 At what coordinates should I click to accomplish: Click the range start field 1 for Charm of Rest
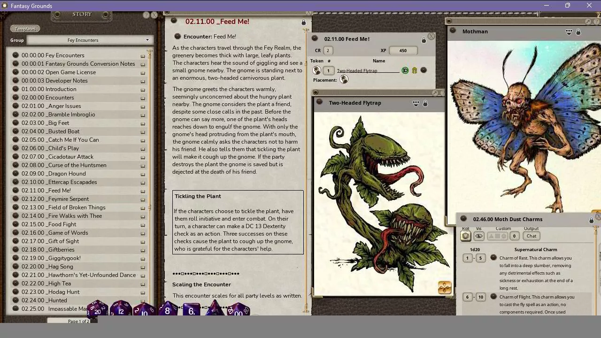(x=467, y=258)
